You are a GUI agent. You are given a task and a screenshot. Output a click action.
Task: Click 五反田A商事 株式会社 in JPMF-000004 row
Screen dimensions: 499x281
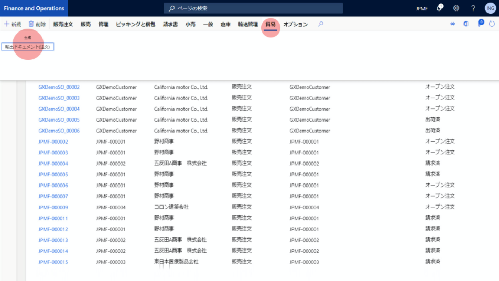[x=180, y=163]
